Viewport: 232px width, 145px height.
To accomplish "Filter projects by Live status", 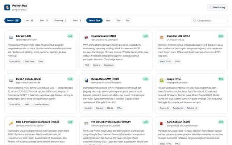I will (x=29, y=21).
